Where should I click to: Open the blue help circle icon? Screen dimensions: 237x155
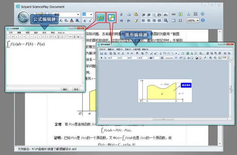(x=203, y=20)
